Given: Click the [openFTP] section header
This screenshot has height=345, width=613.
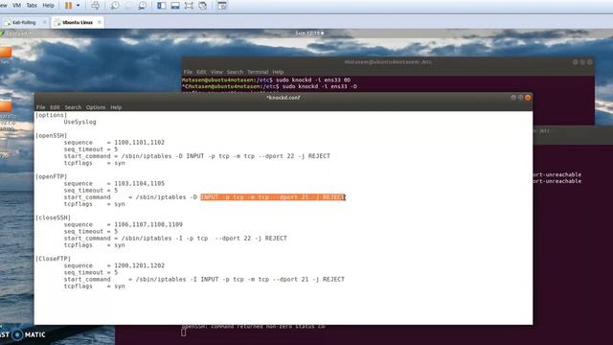Looking at the screenshot, I should pyautogui.click(x=51, y=176).
